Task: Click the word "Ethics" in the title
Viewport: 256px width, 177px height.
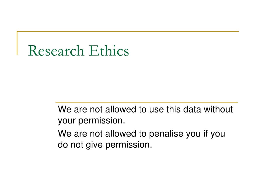Action: (x=109, y=50)
